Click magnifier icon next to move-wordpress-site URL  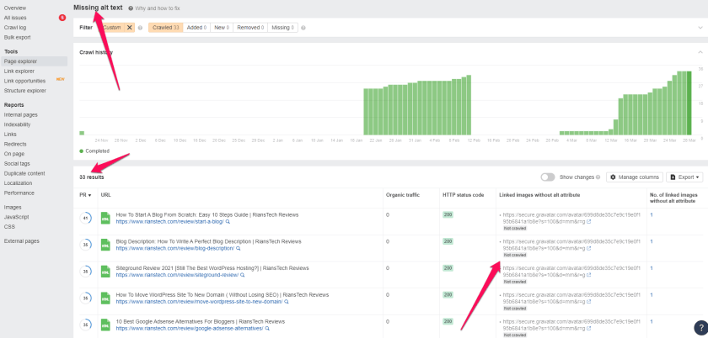(287, 302)
